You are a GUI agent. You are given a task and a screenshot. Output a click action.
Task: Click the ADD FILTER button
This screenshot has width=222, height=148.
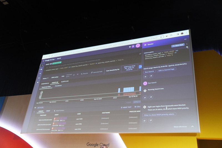click(x=41, y=107)
